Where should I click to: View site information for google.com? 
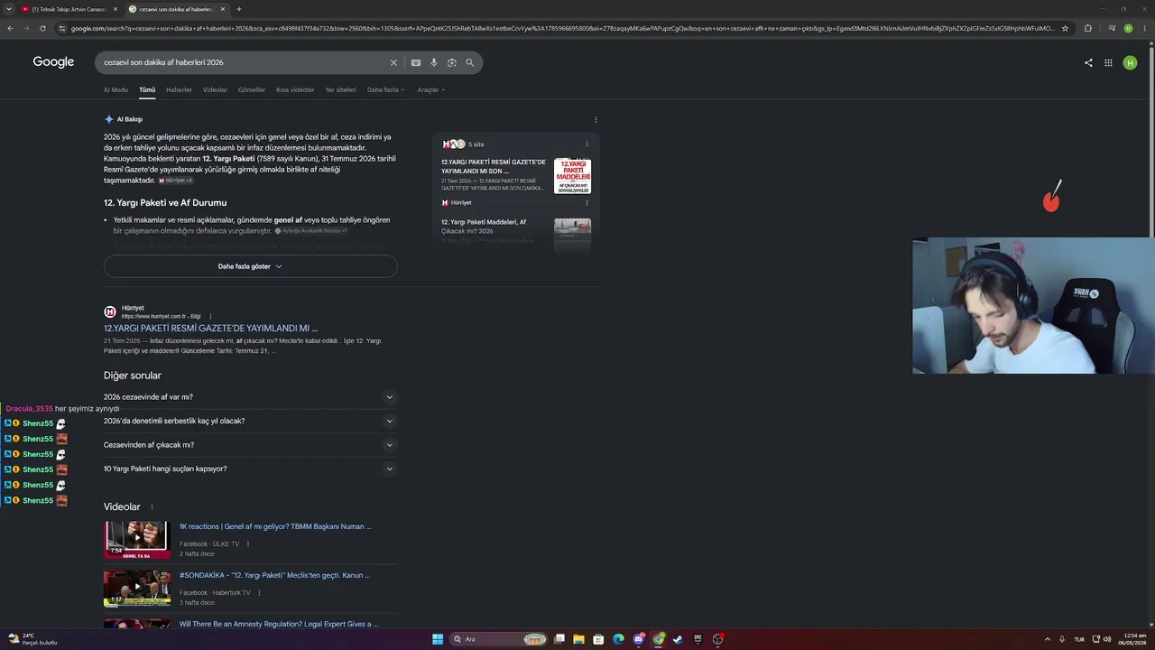coord(62,28)
